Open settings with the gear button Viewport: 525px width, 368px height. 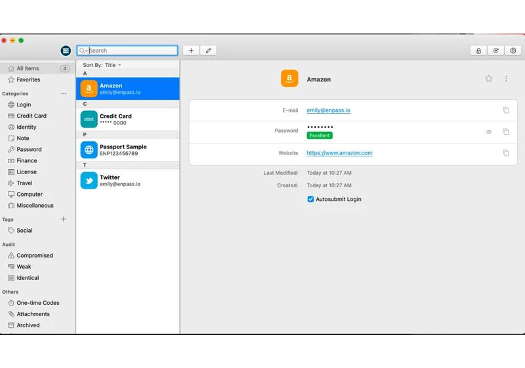pyautogui.click(x=513, y=51)
